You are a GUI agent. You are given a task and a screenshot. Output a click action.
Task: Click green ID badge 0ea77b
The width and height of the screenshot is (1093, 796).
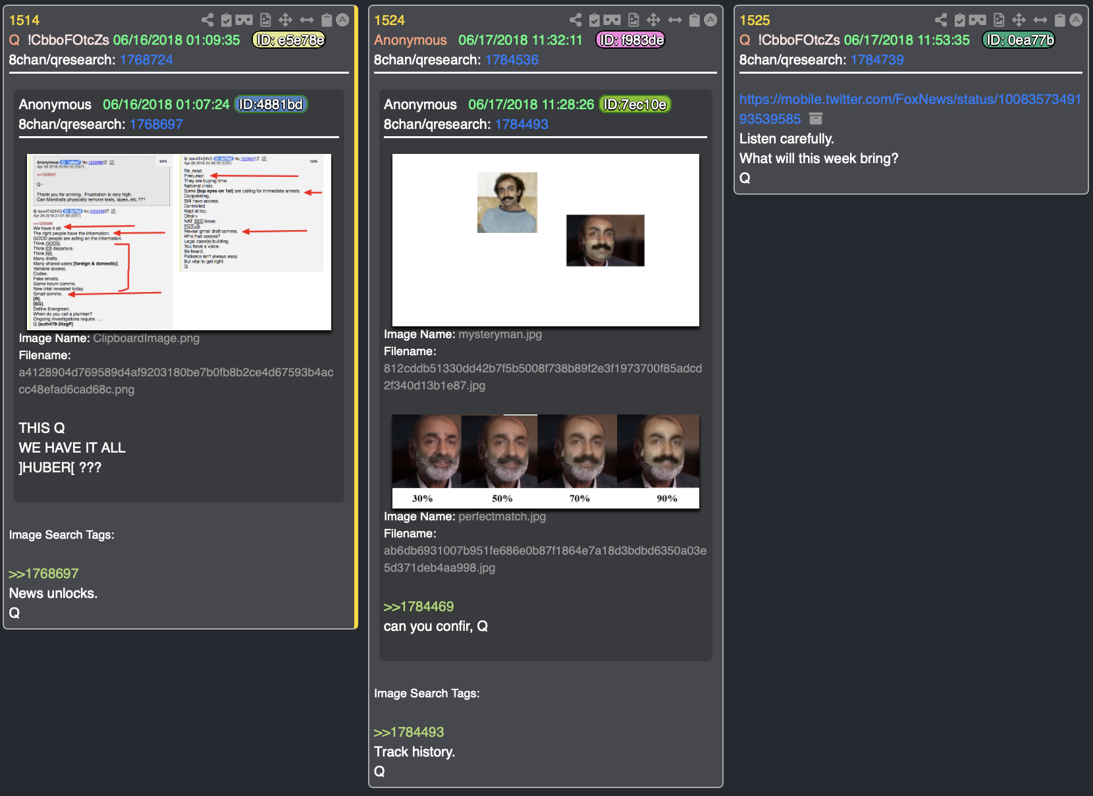(x=1019, y=40)
